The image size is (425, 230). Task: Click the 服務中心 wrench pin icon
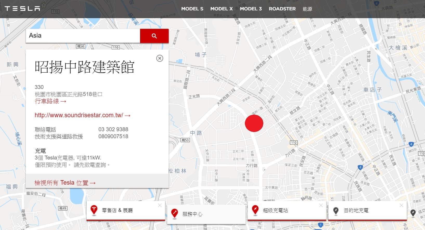[174, 214]
